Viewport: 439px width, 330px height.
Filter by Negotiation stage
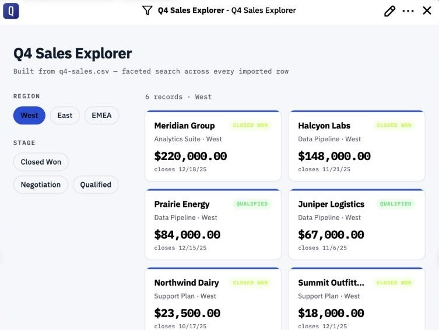click(41, 185)
